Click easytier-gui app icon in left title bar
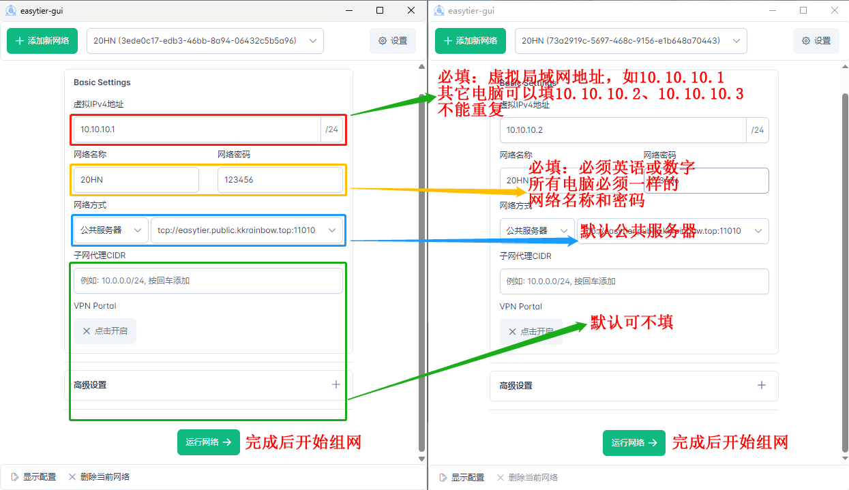The height and width of the screenshot is (490, 849). 11,10
